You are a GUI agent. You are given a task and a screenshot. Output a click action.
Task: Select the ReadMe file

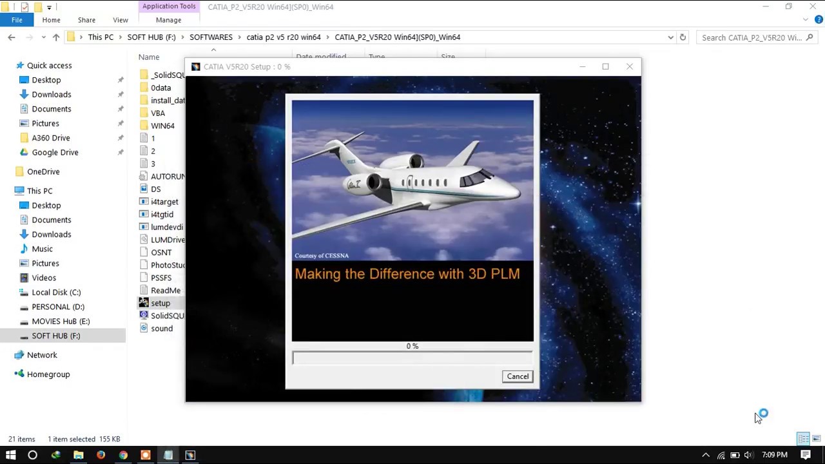[x=166, y=291]
